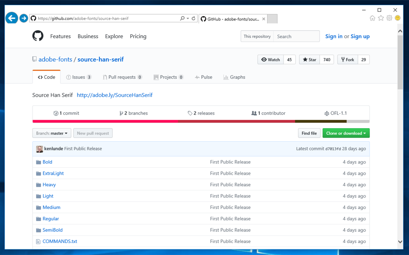Open latest commit d7013fd
The height and width of the screenshot is (255, 409).
[x=333, y=149]
